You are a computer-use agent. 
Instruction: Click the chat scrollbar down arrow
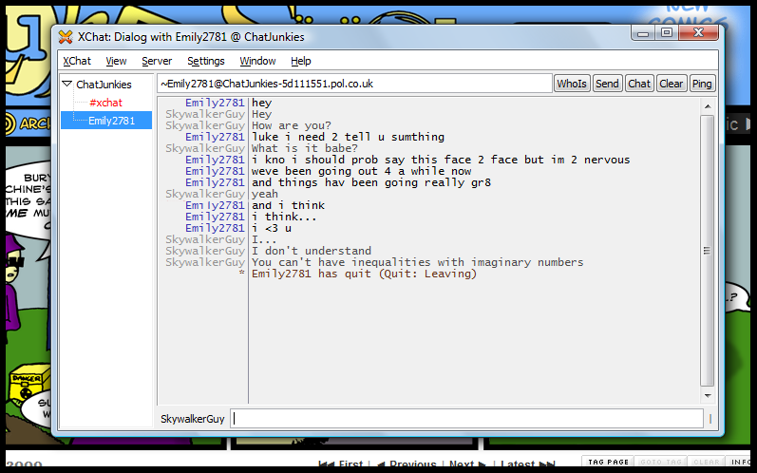pyautogui.click(x=707, y=394)
